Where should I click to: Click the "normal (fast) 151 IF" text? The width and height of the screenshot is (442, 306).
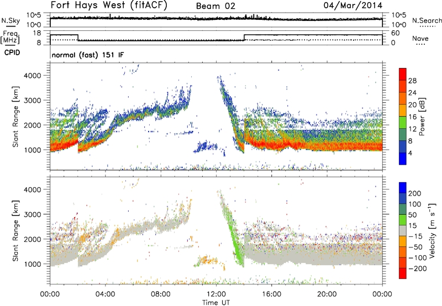(x=88, y=55)
